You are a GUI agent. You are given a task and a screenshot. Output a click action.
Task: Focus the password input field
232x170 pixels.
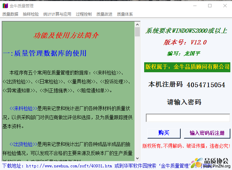(x=188, y=118)
